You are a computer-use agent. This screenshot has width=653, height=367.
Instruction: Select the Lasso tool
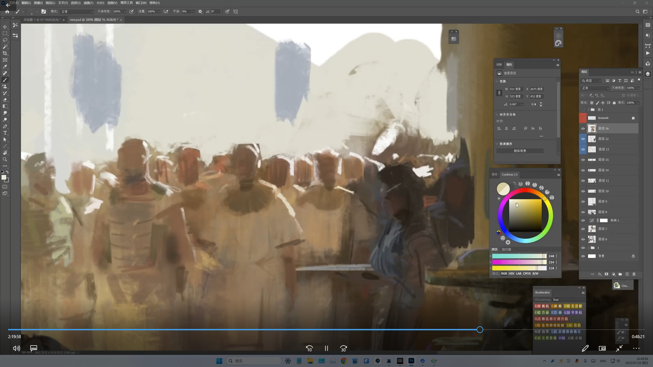pyautogui.click(x=5, y=40)
